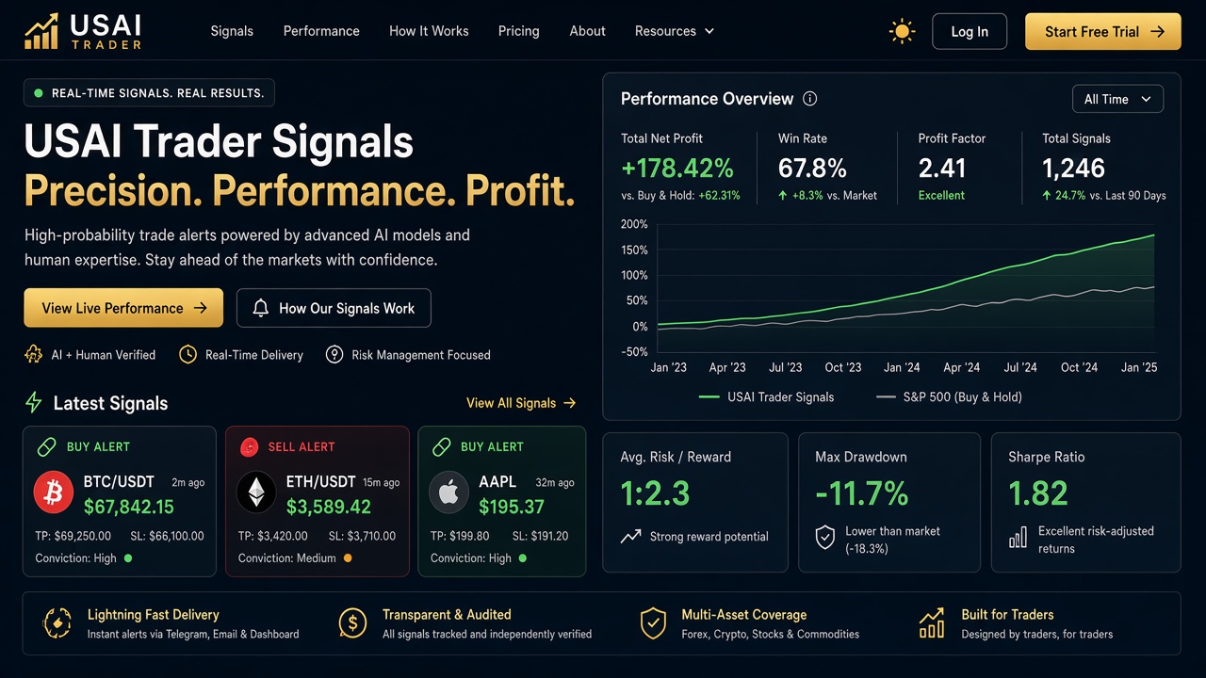Click the Real-Time Signals. Real Results. badge
Screen dimensions: 1206x678
[149, 93]
